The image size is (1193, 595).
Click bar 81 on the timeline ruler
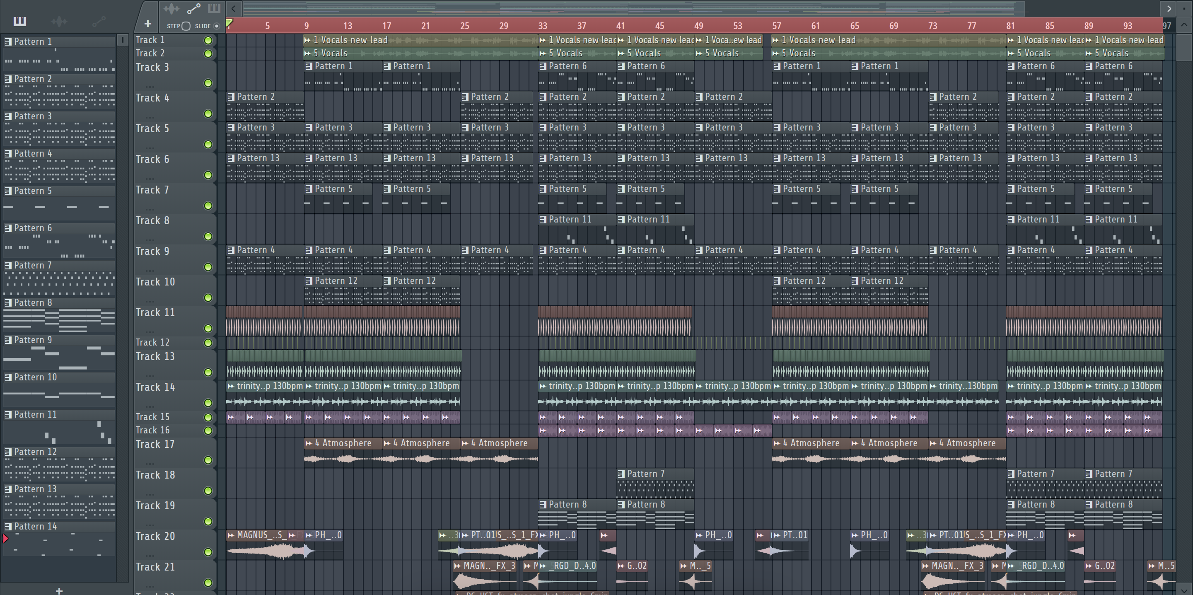(x=1010, y=26)
